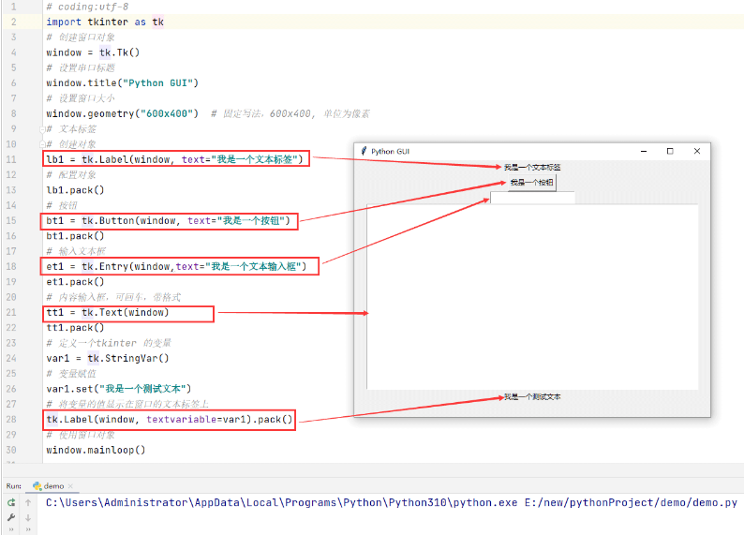Click the feather icon in Python GUI window
This screenshot has width=744, height=535.
coord(364,151)
